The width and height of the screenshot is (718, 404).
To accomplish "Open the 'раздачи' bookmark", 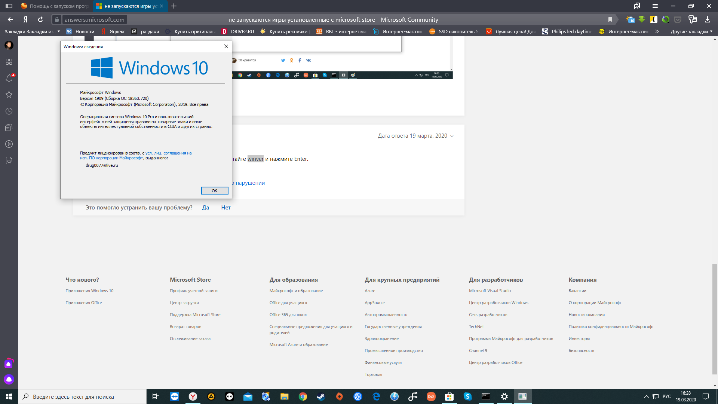I will (145, 31).
